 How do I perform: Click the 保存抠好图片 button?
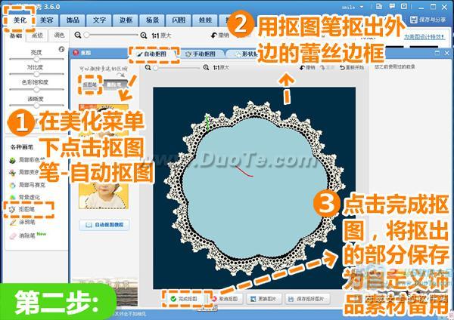[x=306, y=299]
